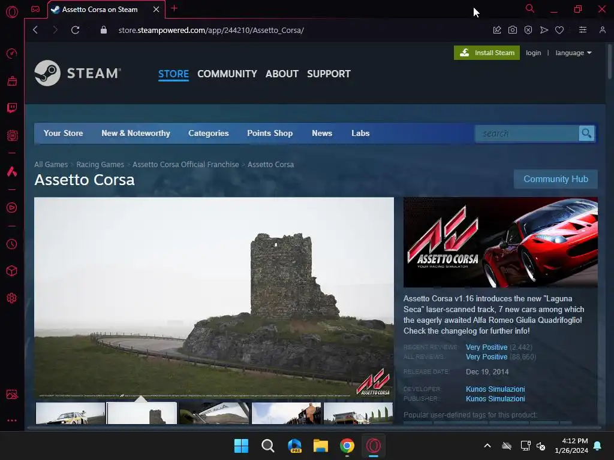Open Aria AI sidebar icon
Viewport: 614px width, 460px height.
coord(12,171)
